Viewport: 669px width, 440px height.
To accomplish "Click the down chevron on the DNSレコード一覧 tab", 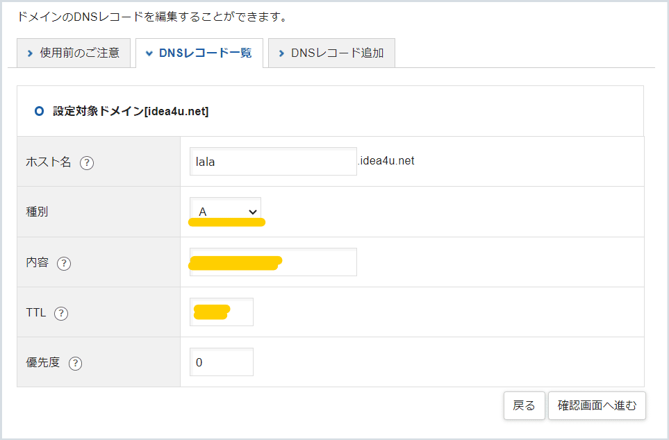I will (x=149, y=52).
